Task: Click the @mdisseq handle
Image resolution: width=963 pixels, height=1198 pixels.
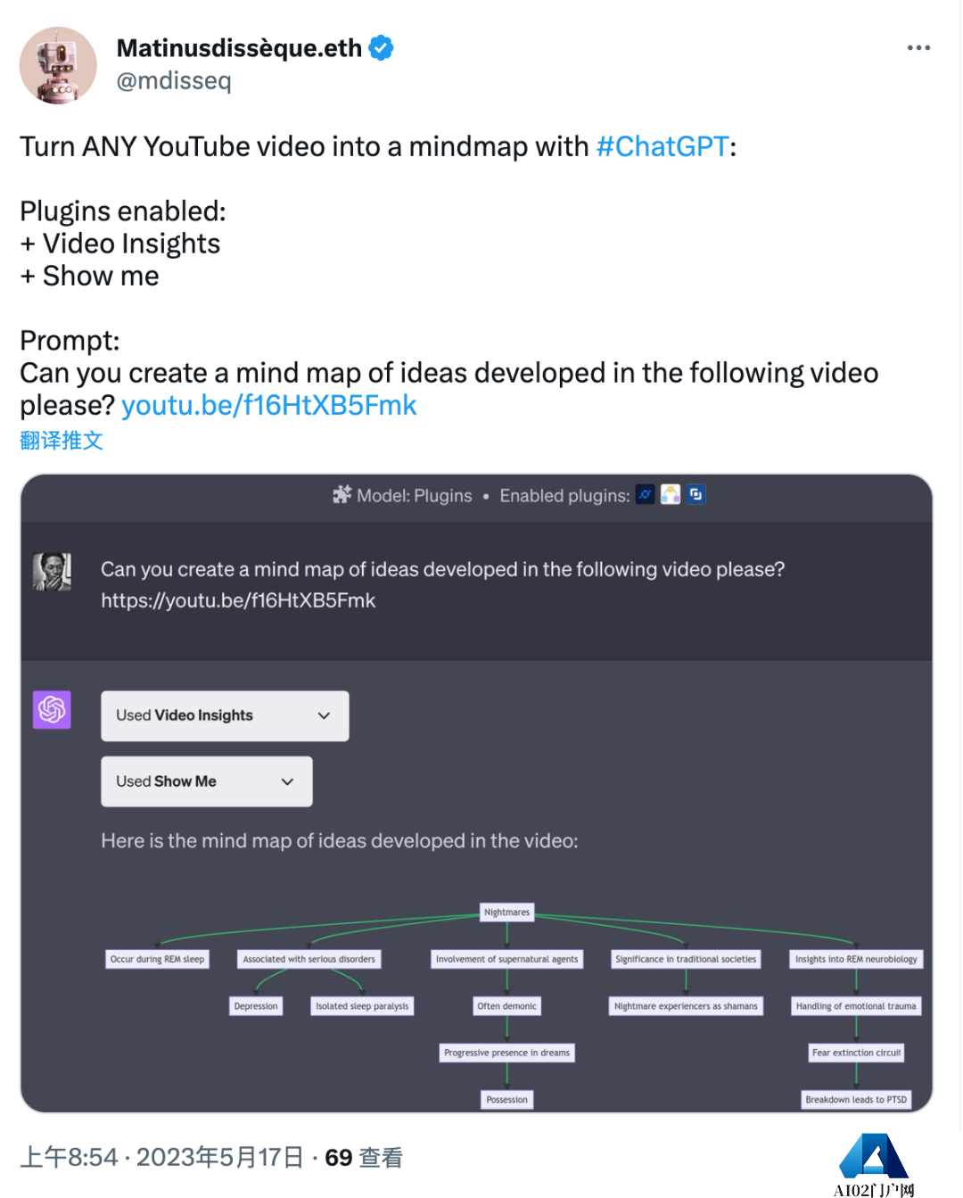Action: coord(174,81)
